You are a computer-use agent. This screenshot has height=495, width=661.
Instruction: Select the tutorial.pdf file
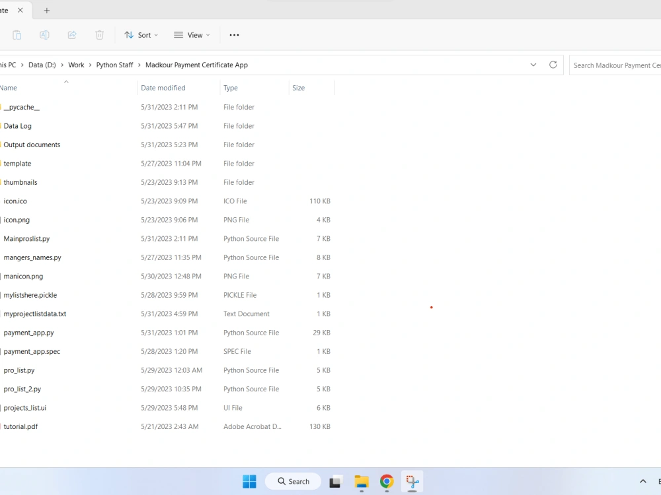coord(20,426)
